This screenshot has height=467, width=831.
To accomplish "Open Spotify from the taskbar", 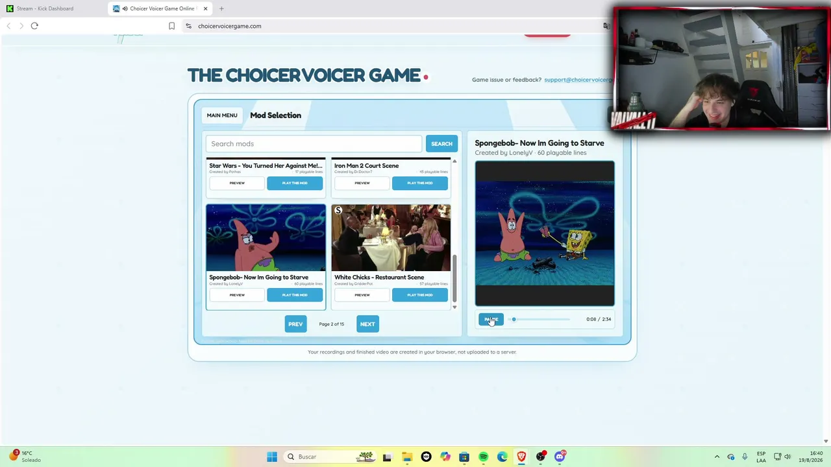I will coord(483,457).
